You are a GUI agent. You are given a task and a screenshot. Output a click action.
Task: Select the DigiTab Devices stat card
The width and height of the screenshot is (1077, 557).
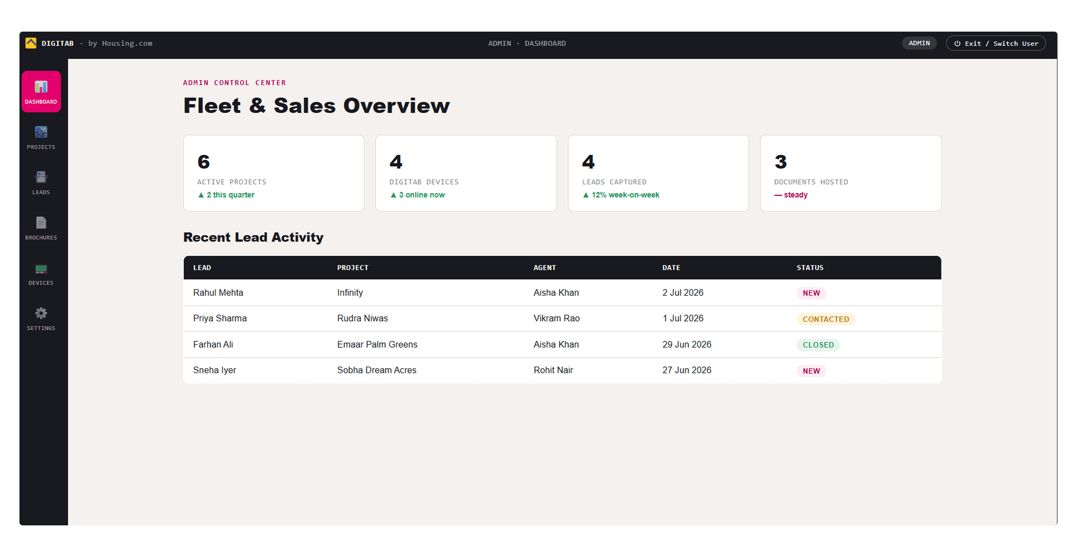pos(466,173)
